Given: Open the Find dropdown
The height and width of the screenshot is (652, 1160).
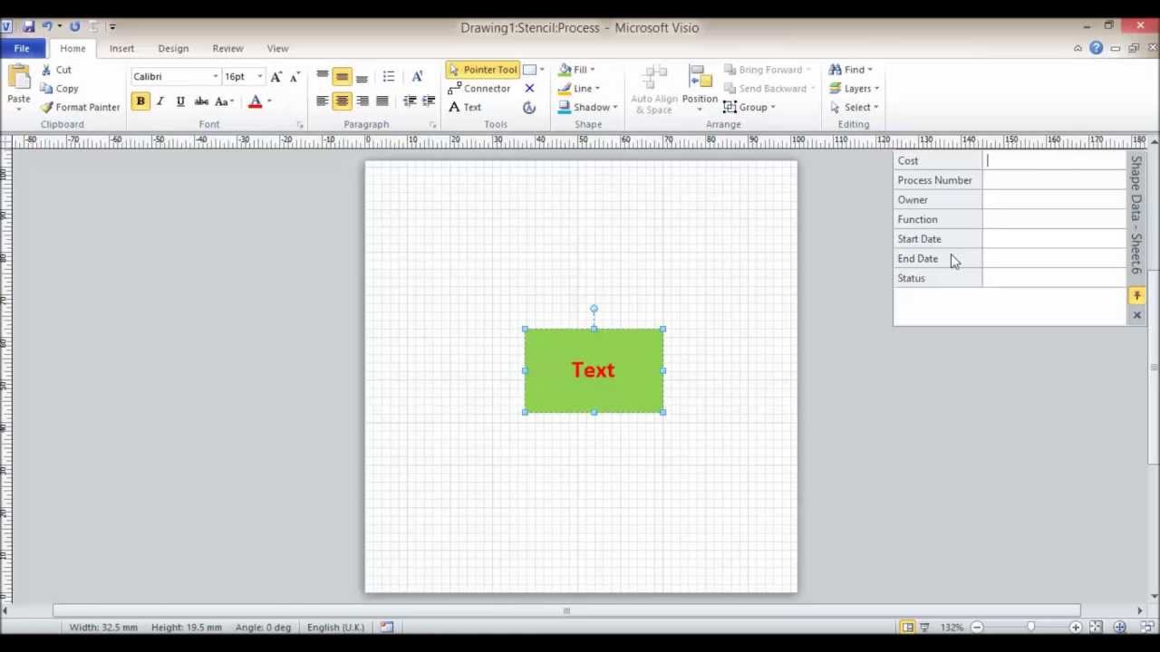Looking at the screenshot, I should click(x=850, y=70).
